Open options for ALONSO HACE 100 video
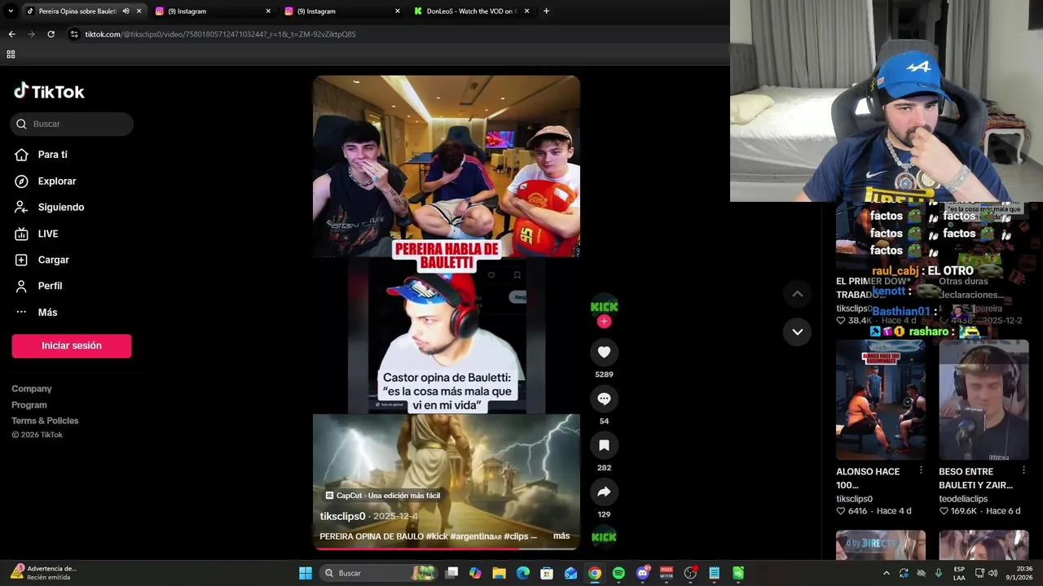This screenshot has height=586, width=1043. (x=921, y=470)
